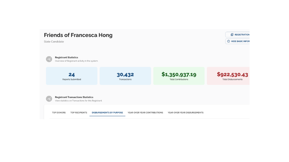Select the Disbursements By Purpose tab

pos(107,112)
